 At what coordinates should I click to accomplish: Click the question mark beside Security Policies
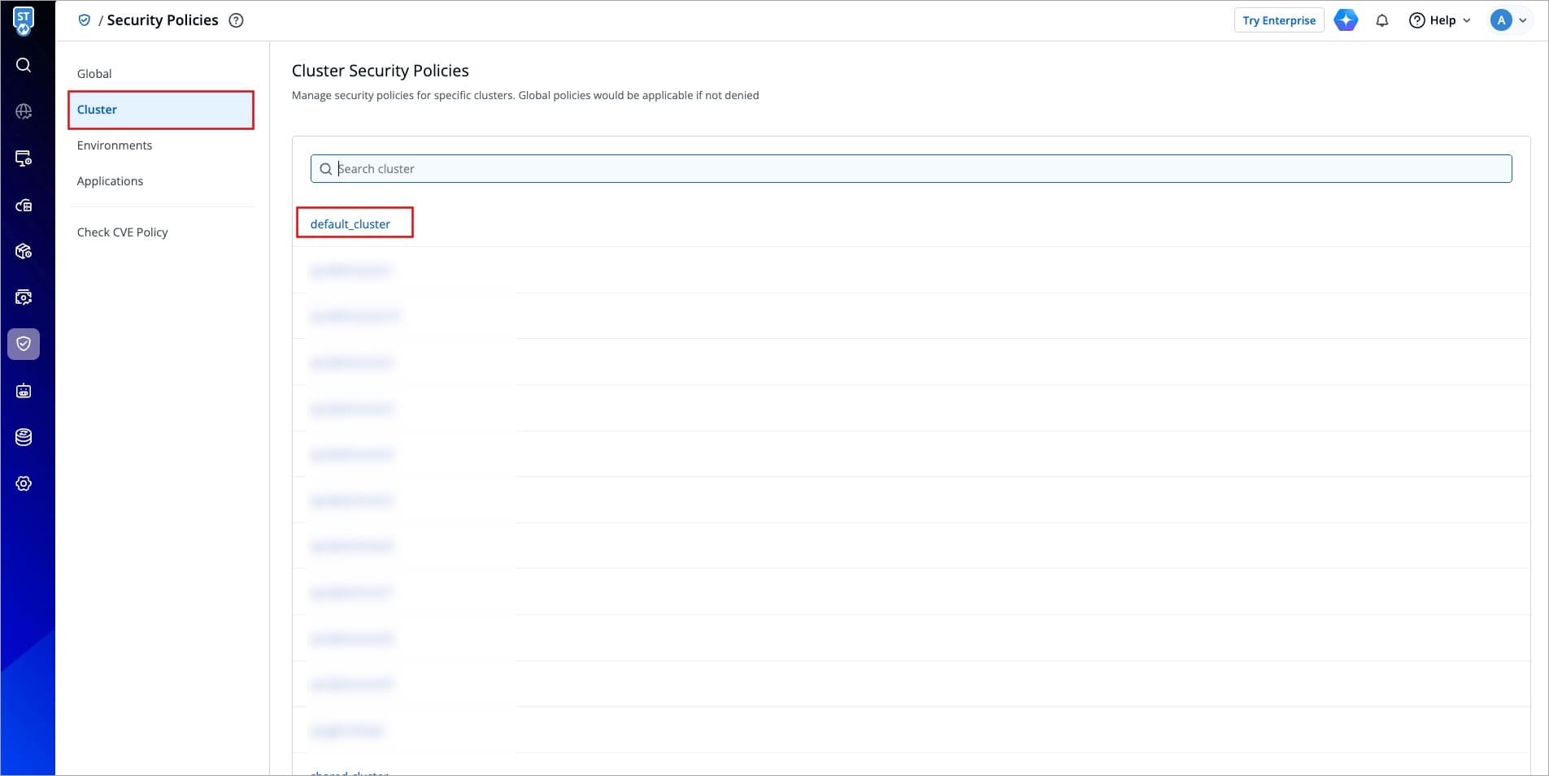point(236,20)
